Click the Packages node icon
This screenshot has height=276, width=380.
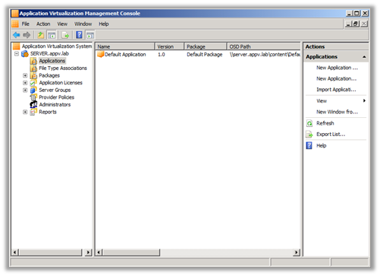click(x=33, y=75)
